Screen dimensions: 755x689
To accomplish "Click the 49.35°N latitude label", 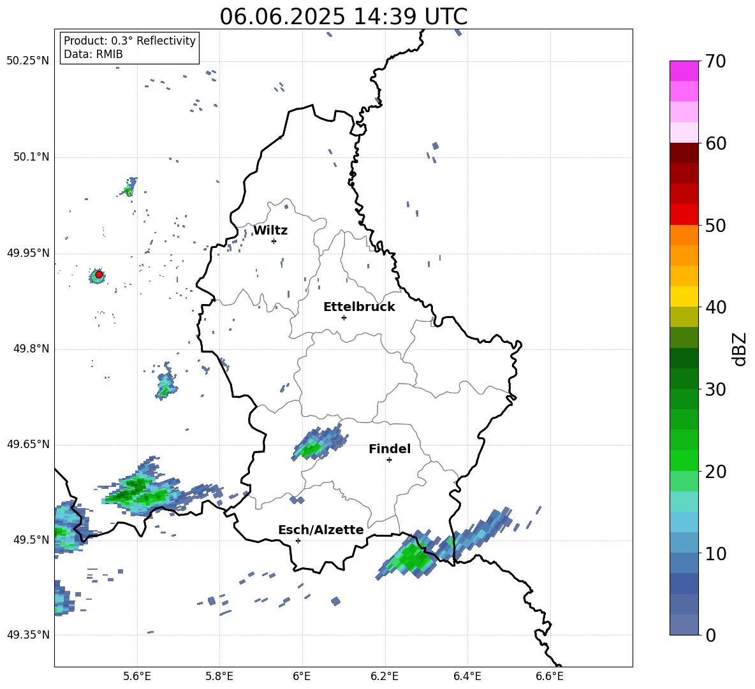I will 28,635.
